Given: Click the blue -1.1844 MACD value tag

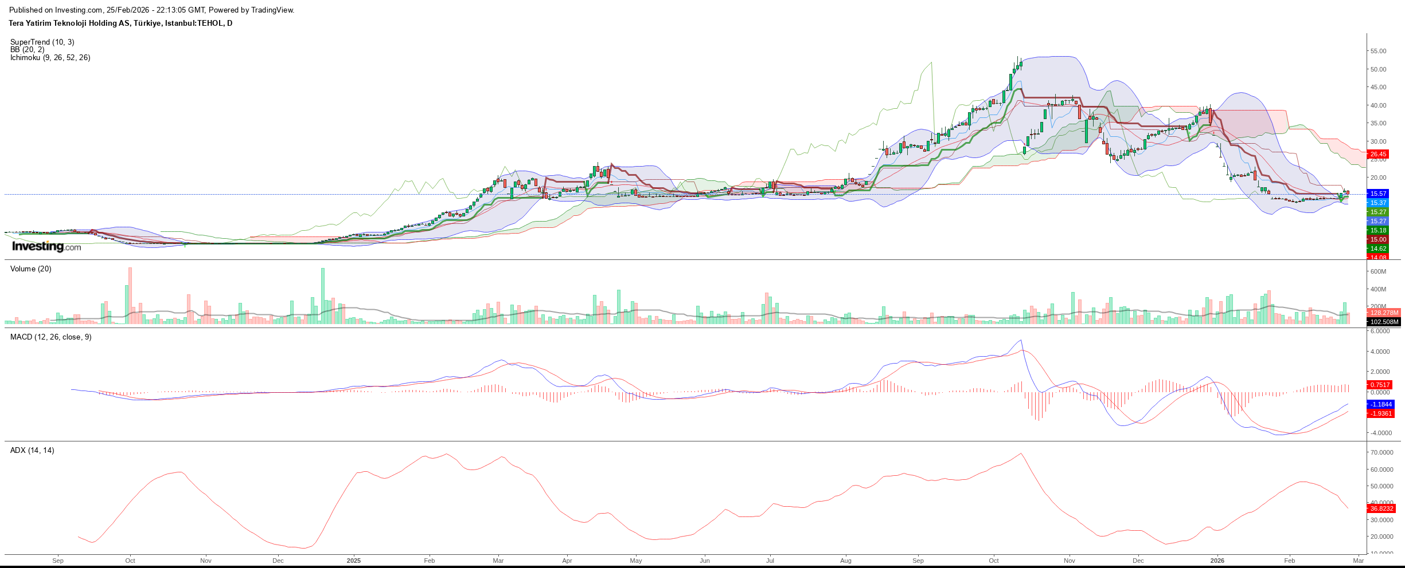Looking at the screenshot, I should coord(1380,404).
